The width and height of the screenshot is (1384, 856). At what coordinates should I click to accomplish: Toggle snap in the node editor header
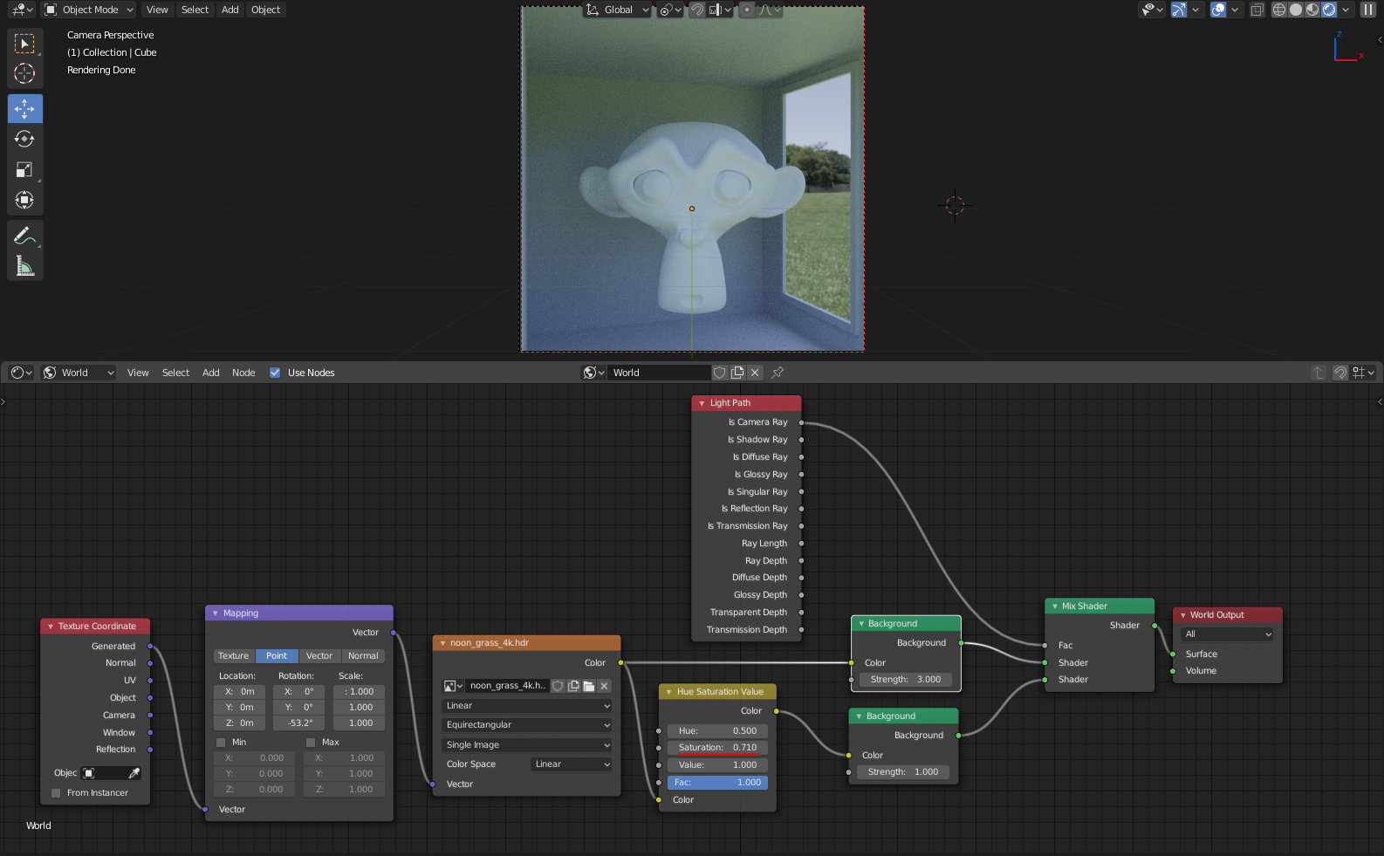(1339, 373)
